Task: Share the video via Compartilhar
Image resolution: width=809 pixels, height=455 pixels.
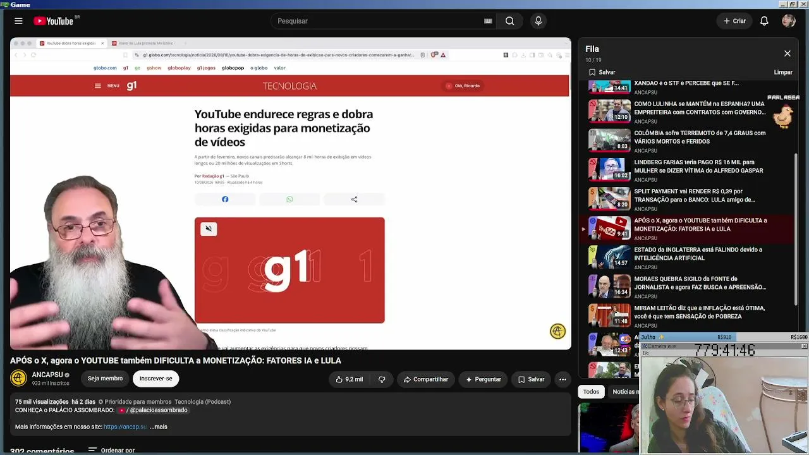Action: click(426, 379)
